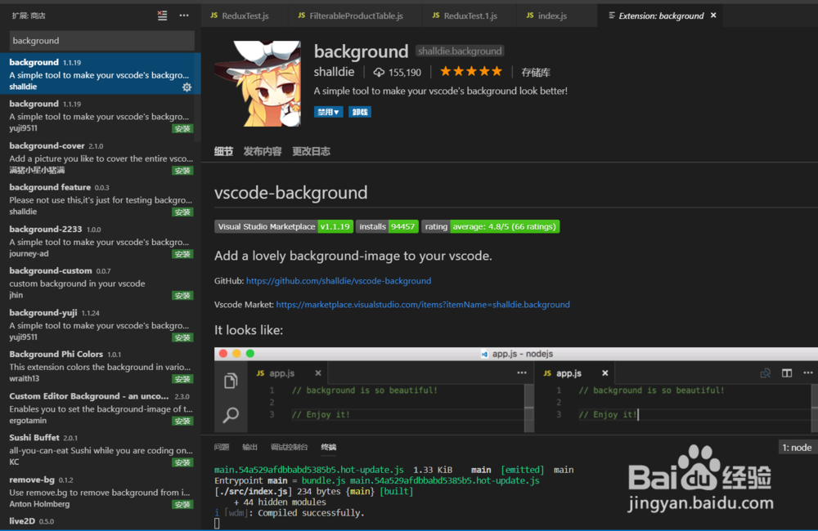Open left editor more actions in demo
This screenshot has width=818, height=531.
coord(522,373)
